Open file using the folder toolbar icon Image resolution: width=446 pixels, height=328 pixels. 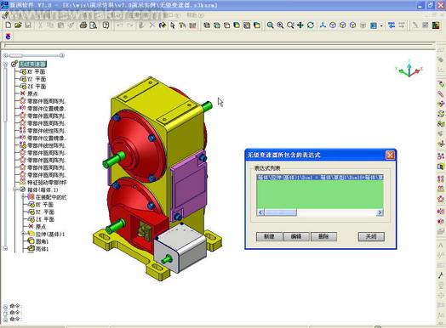(18, 25)
